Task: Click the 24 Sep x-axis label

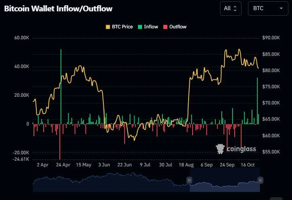Action: [227, 165]
